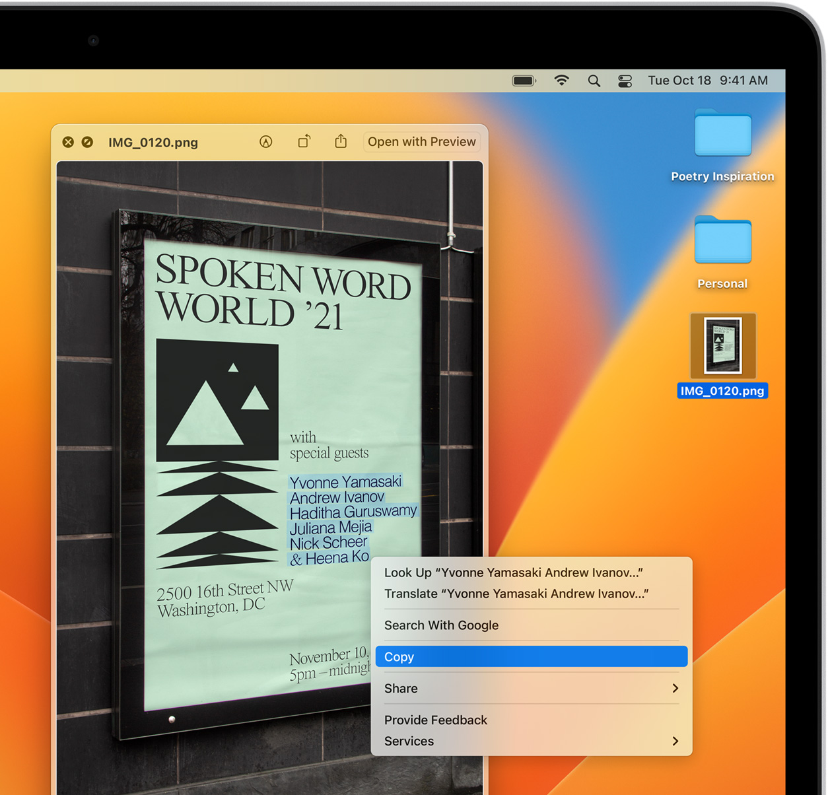The image size is (828, 795).
Task: Select the IMG_0120.png desktop thumbnail
Action: pyautogui.click(x=722, y=346)
